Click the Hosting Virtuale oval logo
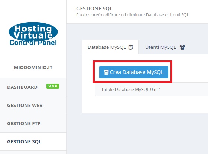The width and height of the screenshot is (208, 154). (x=33, y=32)
